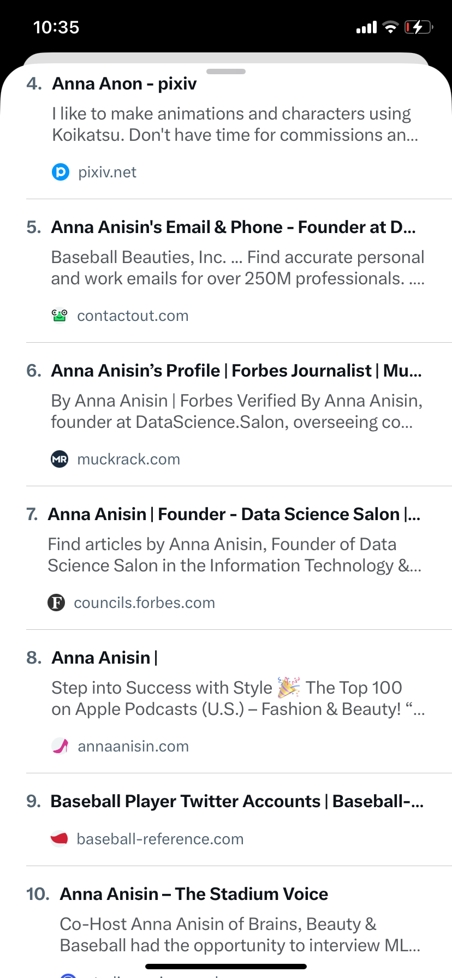The height and width of the screenshot is (978, 452).
Task: Tap the Wi-Fi status icon
Action: pyautogui.click(x=390, y=27)
